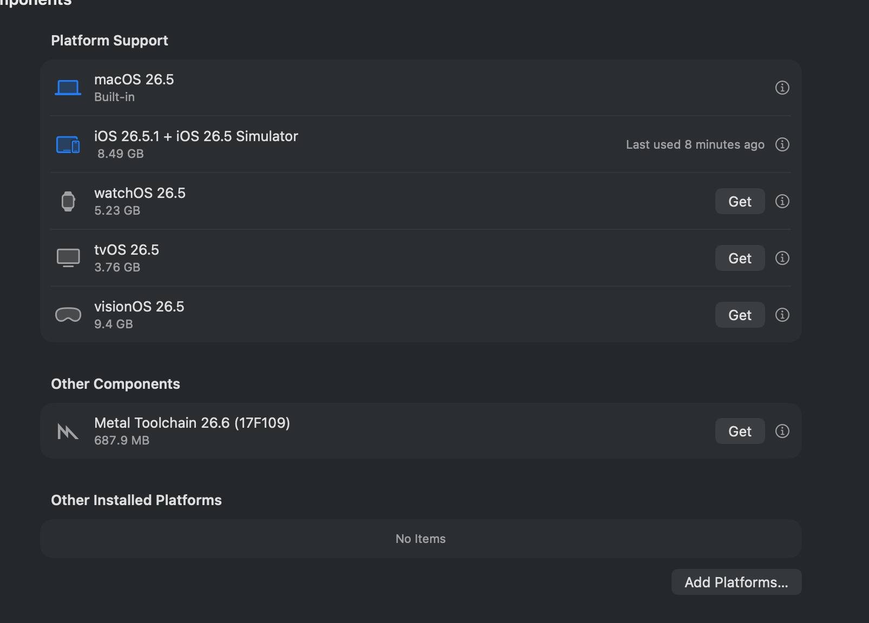Click the Other Components heading
This screenshot has height=623, width=869.
(x=115, y=384)
